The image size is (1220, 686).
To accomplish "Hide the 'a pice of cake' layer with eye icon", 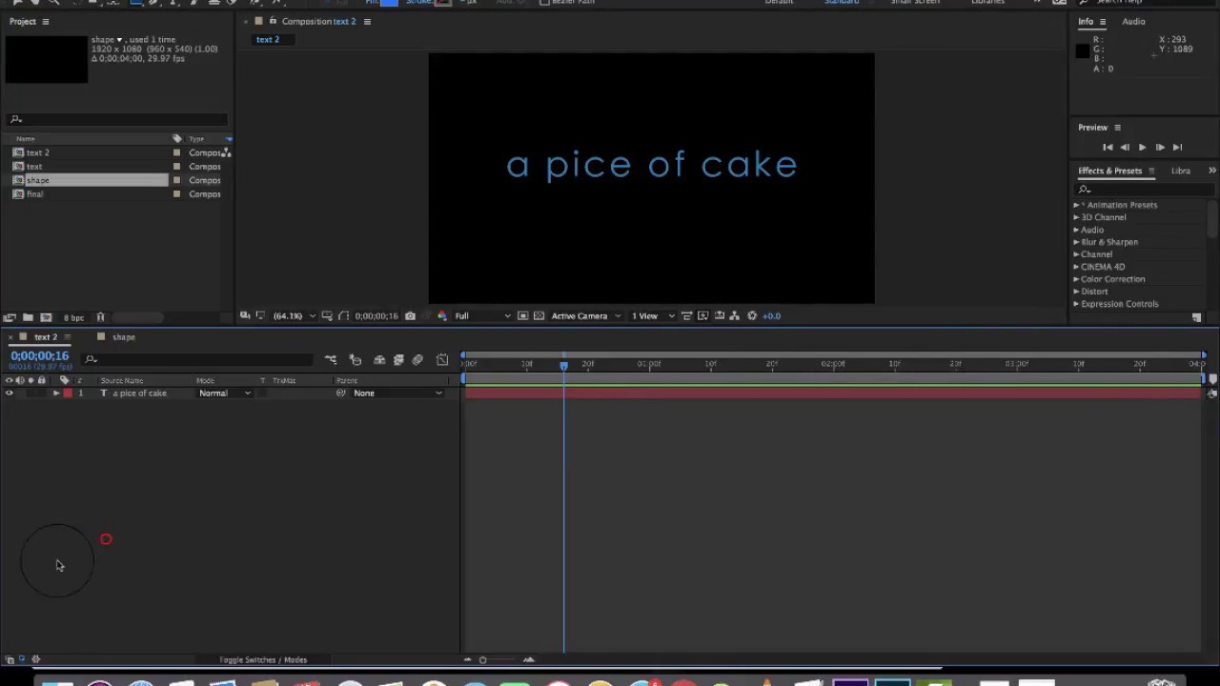I will point(10,393).
